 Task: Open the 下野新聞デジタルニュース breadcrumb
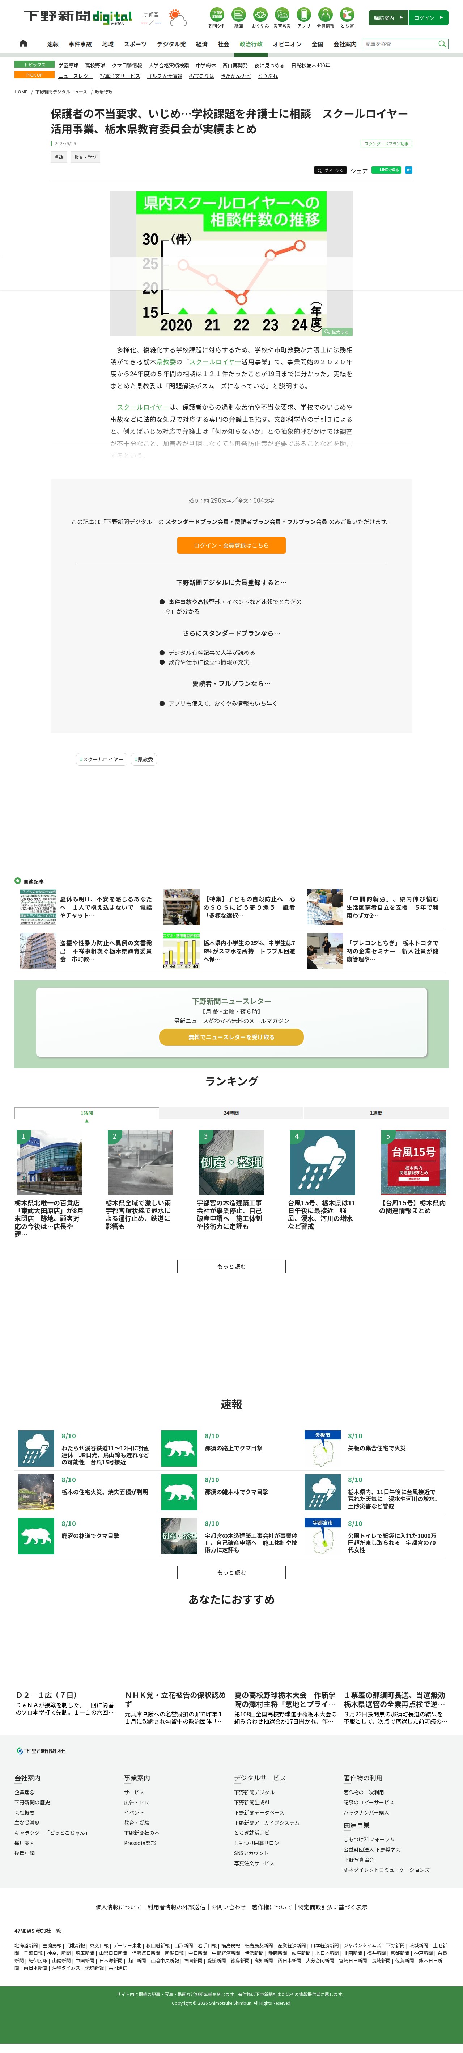click(61, 92)
